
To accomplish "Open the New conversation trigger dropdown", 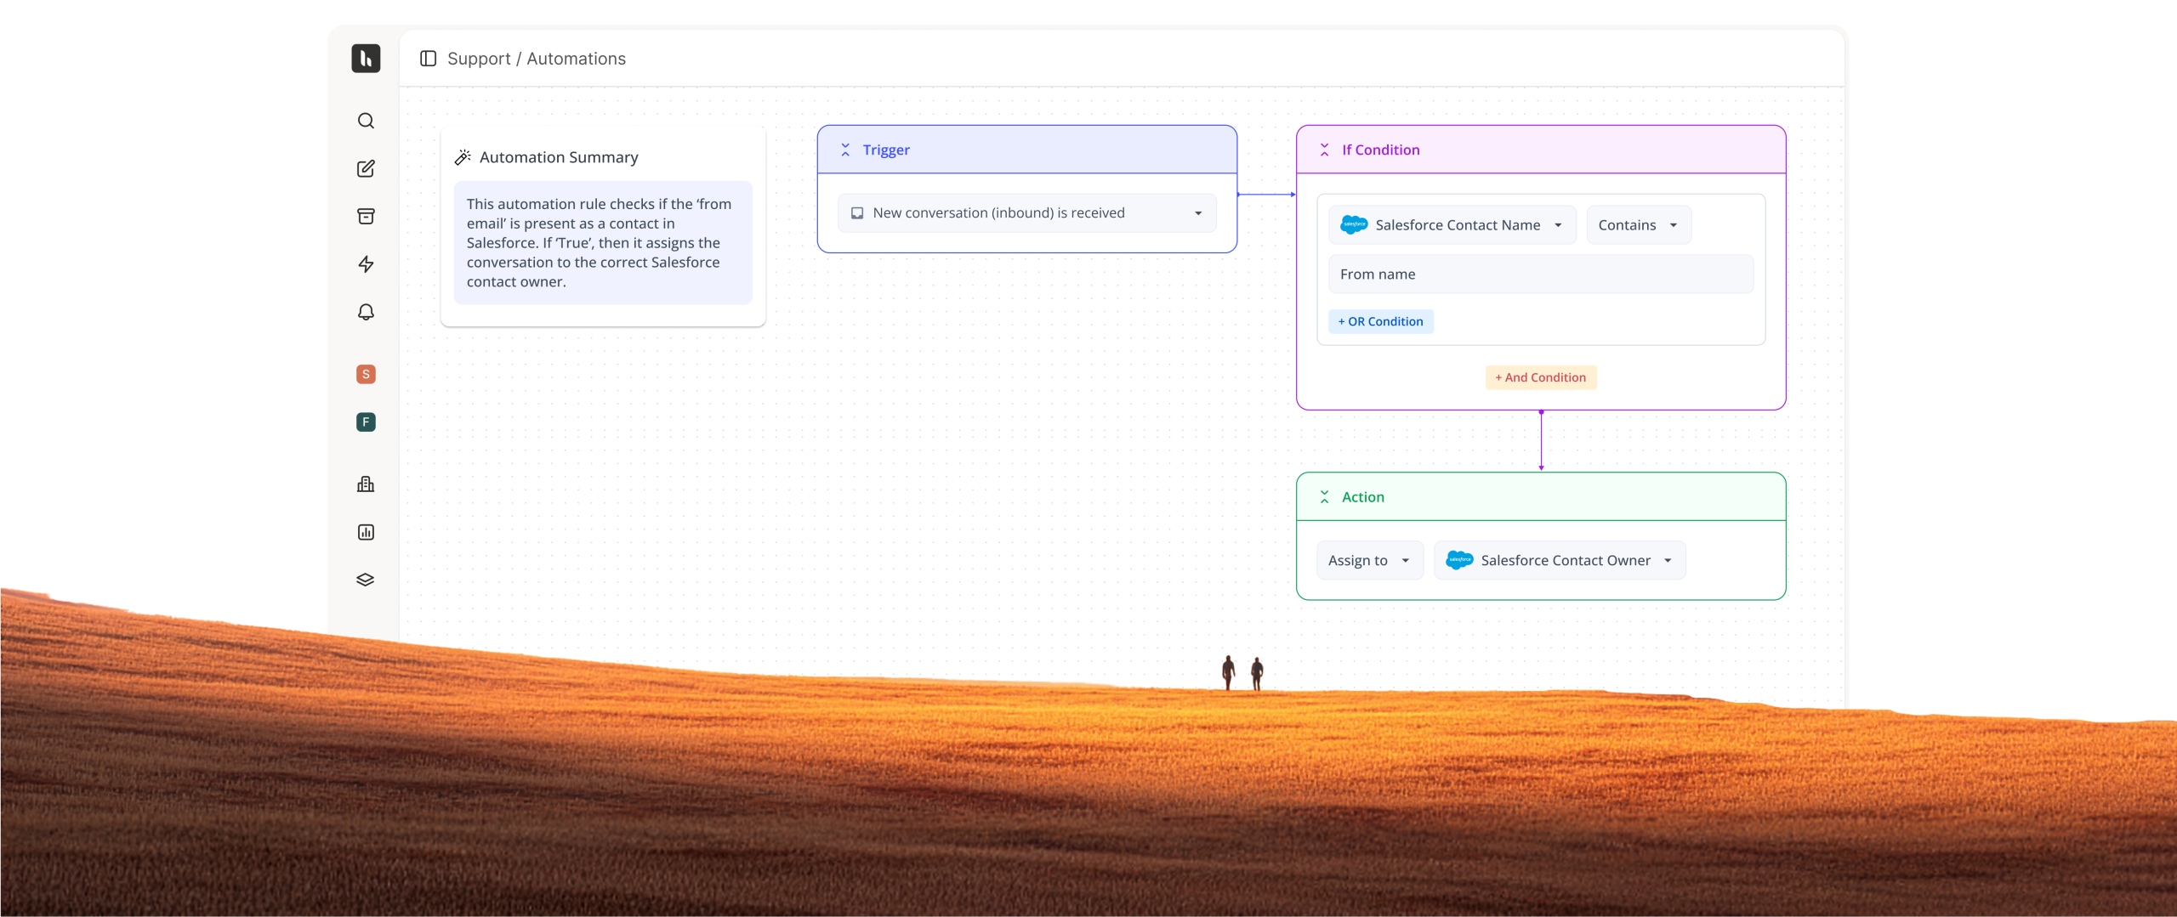I will point(1026,213).
